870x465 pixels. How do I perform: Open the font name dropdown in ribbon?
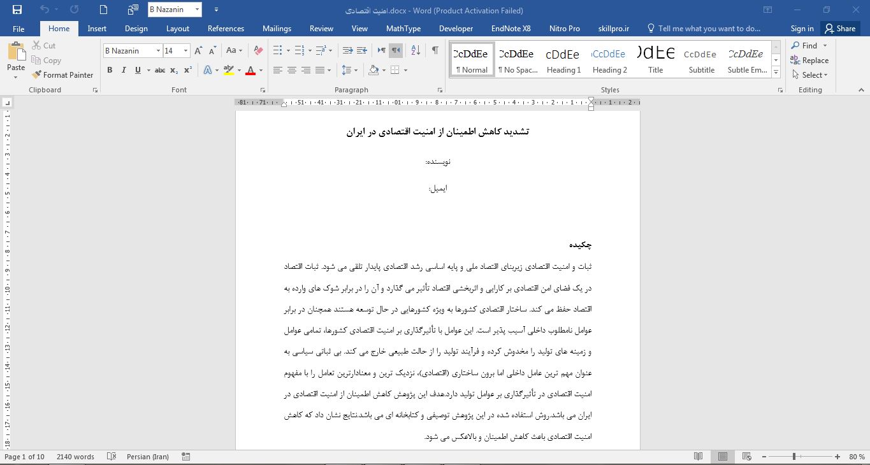click(158, 51)
